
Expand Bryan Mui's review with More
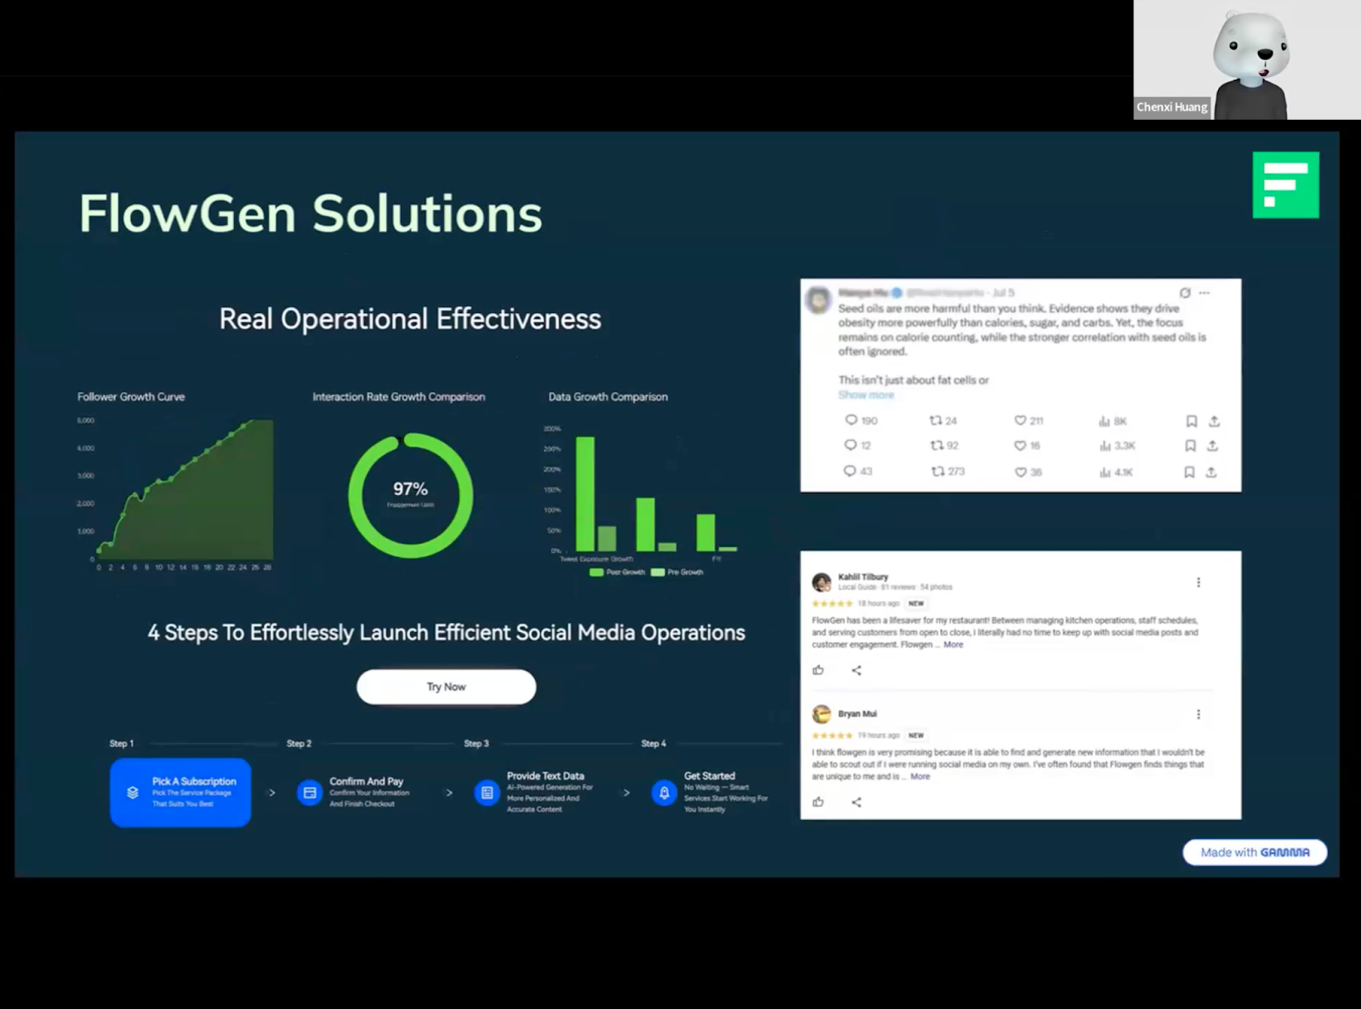(920, 777)
